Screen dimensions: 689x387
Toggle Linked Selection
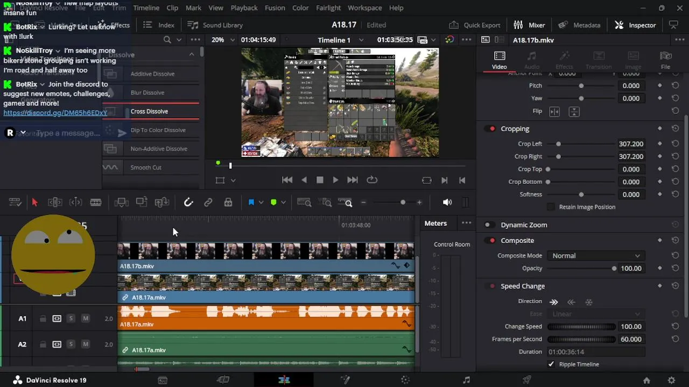pyautogui.click(x=208, y=202)
